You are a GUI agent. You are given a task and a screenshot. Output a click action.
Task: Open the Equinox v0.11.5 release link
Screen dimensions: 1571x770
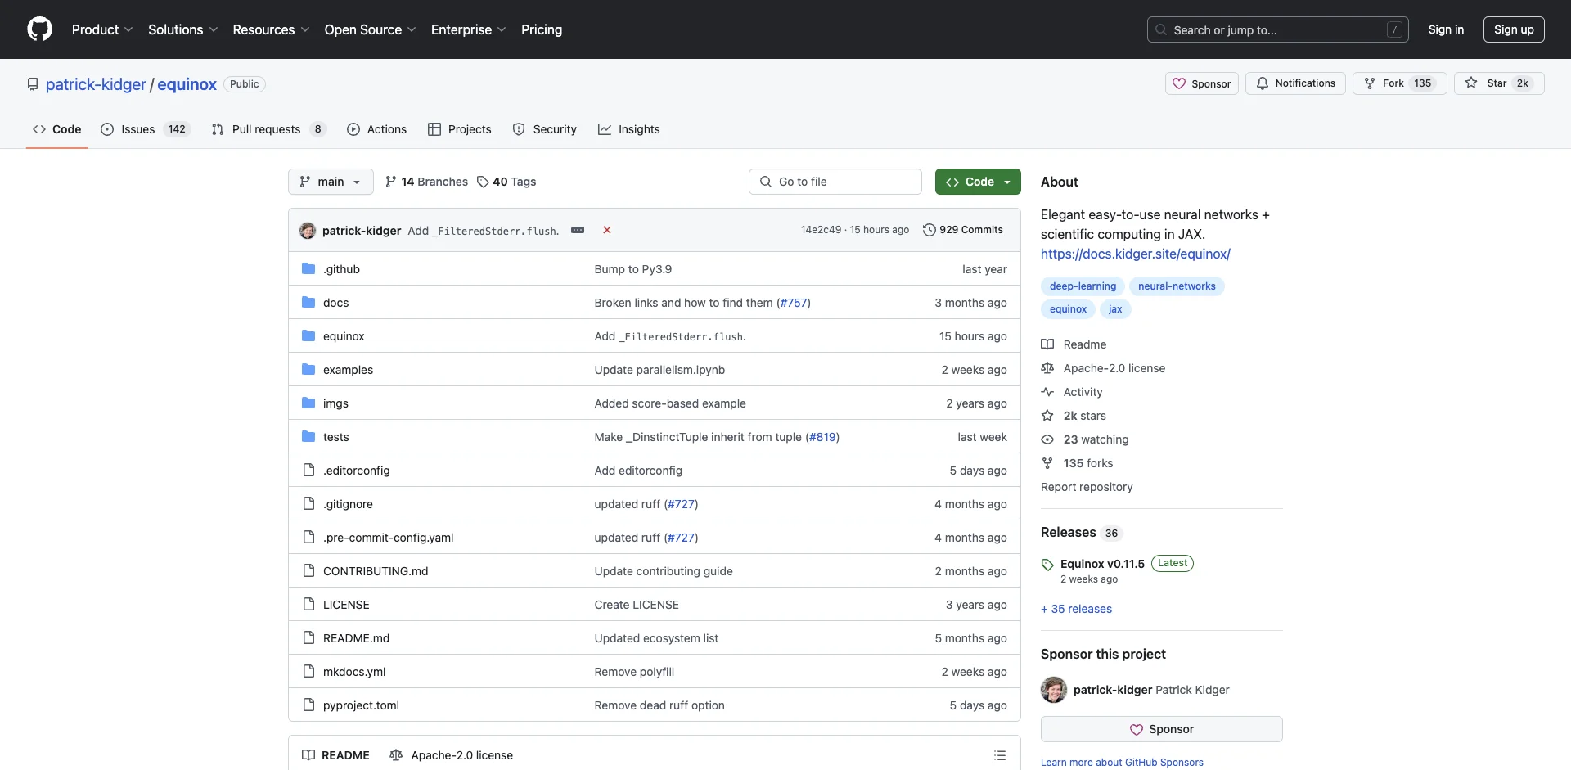[1102, 564]
